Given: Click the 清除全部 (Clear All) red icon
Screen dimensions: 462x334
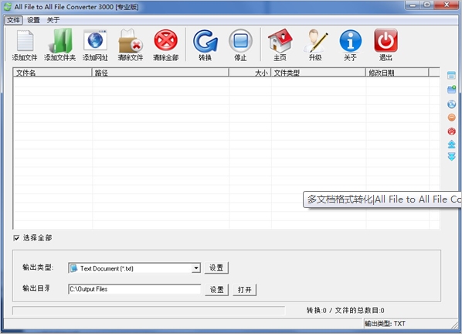Looking at the screenshot, I should pyautogui.click(x=166, y=45).
